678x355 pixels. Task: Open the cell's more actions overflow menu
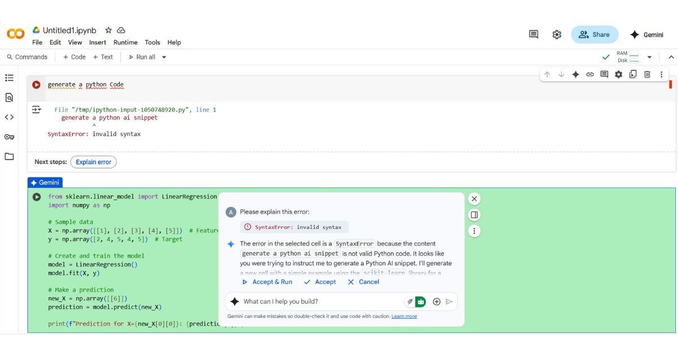[x=661, y=74]
